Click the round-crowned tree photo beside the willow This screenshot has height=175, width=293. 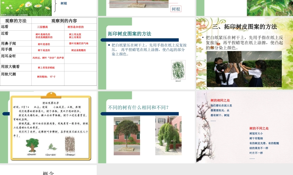[127, 136]
